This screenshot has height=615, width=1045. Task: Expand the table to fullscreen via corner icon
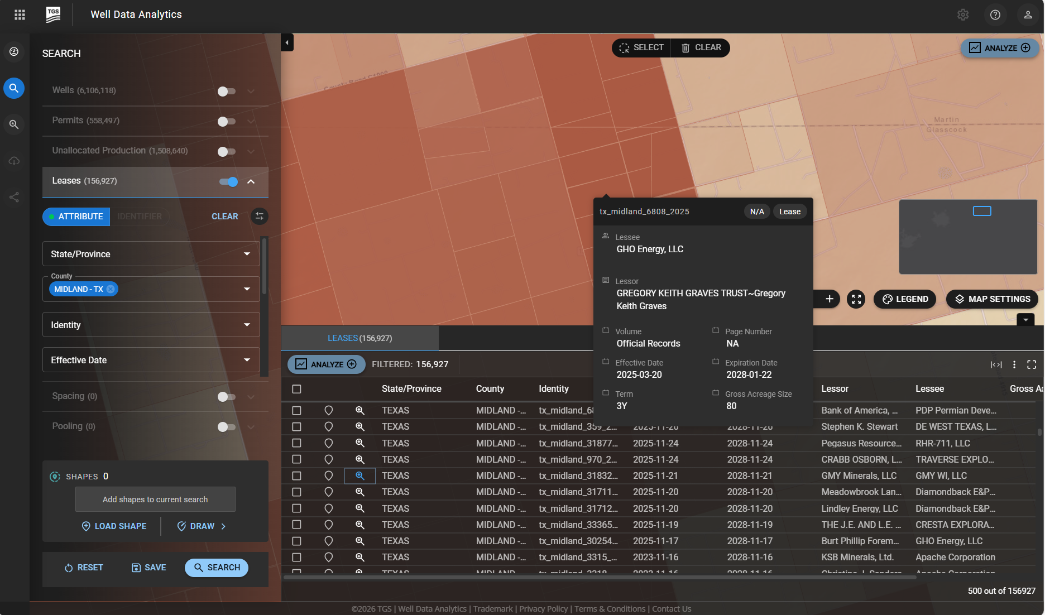(1032, 364)
